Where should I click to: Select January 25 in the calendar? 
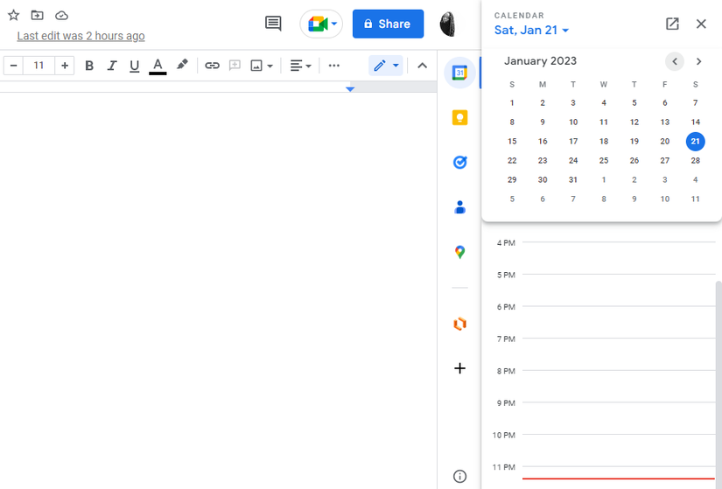(604, 161)
